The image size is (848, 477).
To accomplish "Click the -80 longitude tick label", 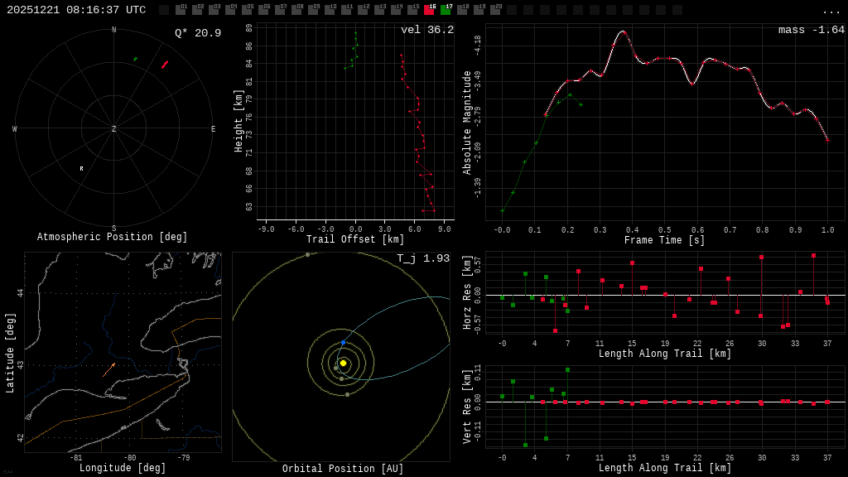I will (x=129, y=457).
